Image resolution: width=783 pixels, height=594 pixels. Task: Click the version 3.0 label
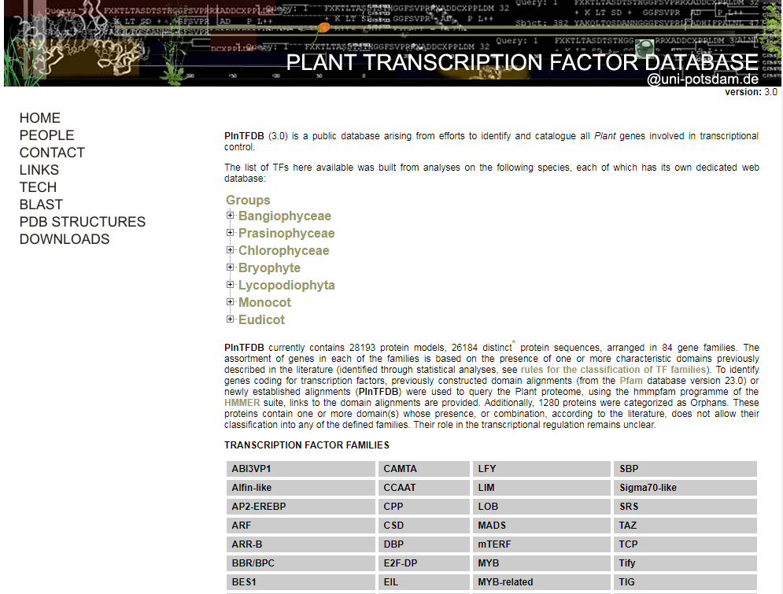[x=751, y=92]
